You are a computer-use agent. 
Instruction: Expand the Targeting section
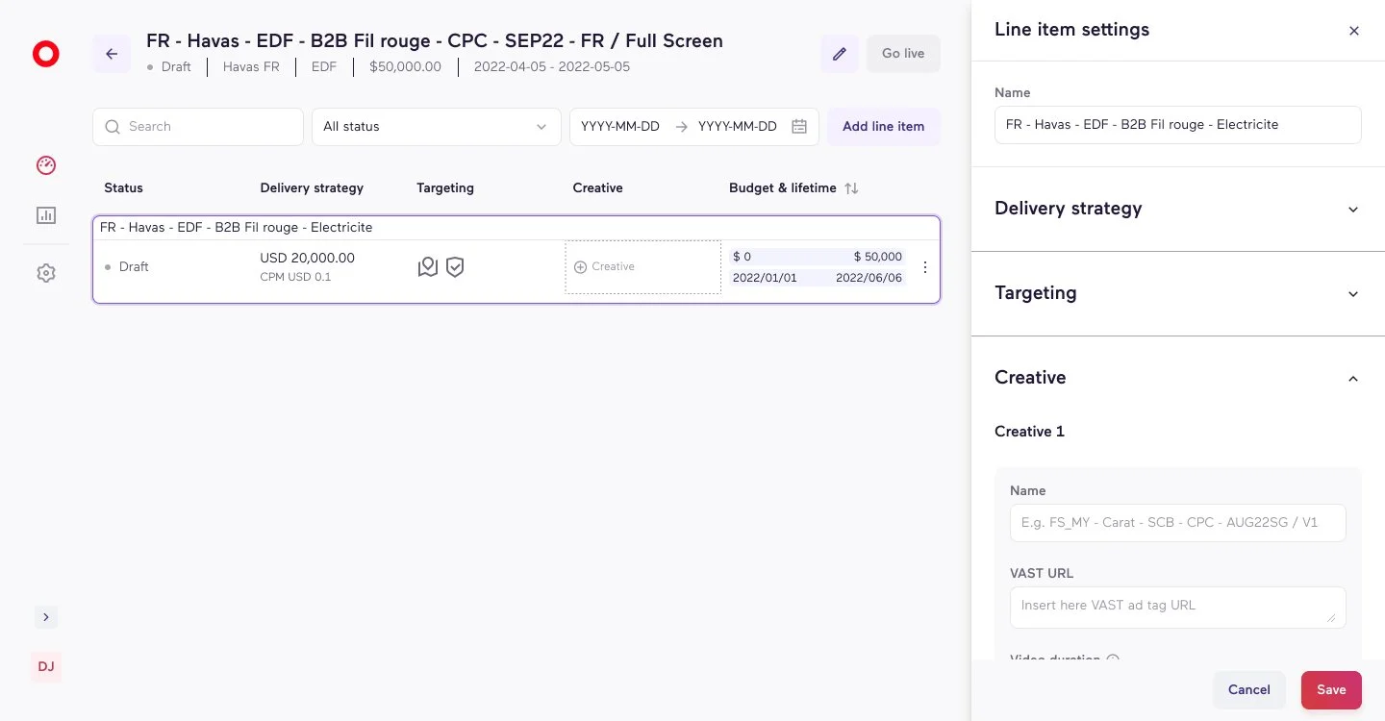tap(1178, 293)
